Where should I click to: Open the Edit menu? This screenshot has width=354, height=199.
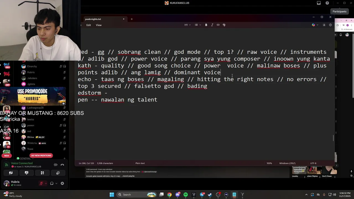(x=88, y=25)
